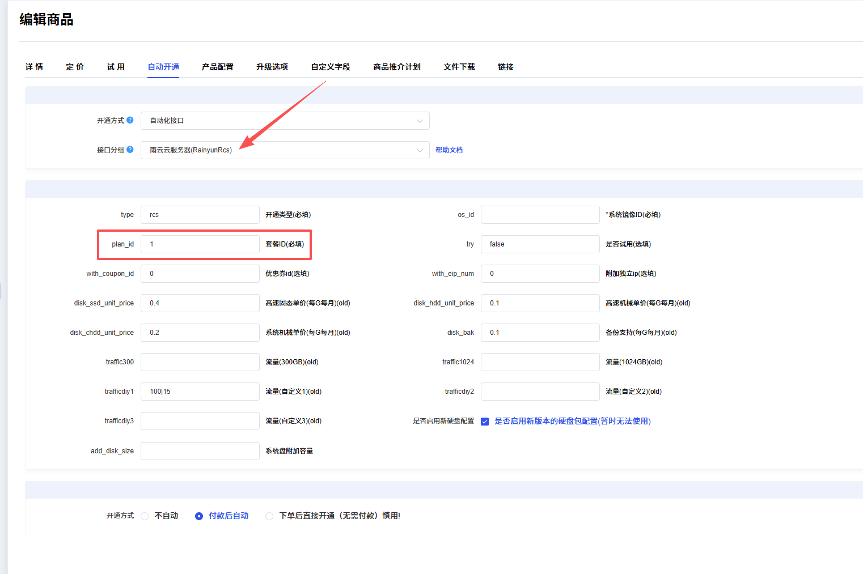Click the os_id input field
The width and height of the screenshot is (863, 574).
(x=540, y=215)
